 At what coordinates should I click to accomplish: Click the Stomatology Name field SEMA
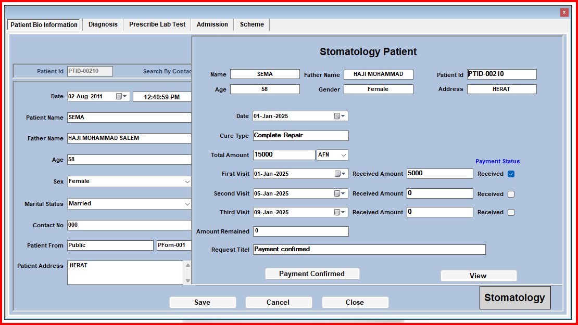coord(265,74)
